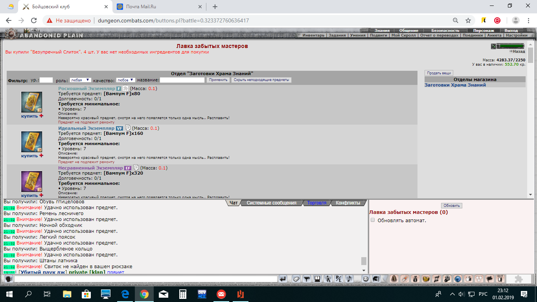Click the chat panel scrollbar thumb
Screen dimensions: 537x302
coord(364,261)
